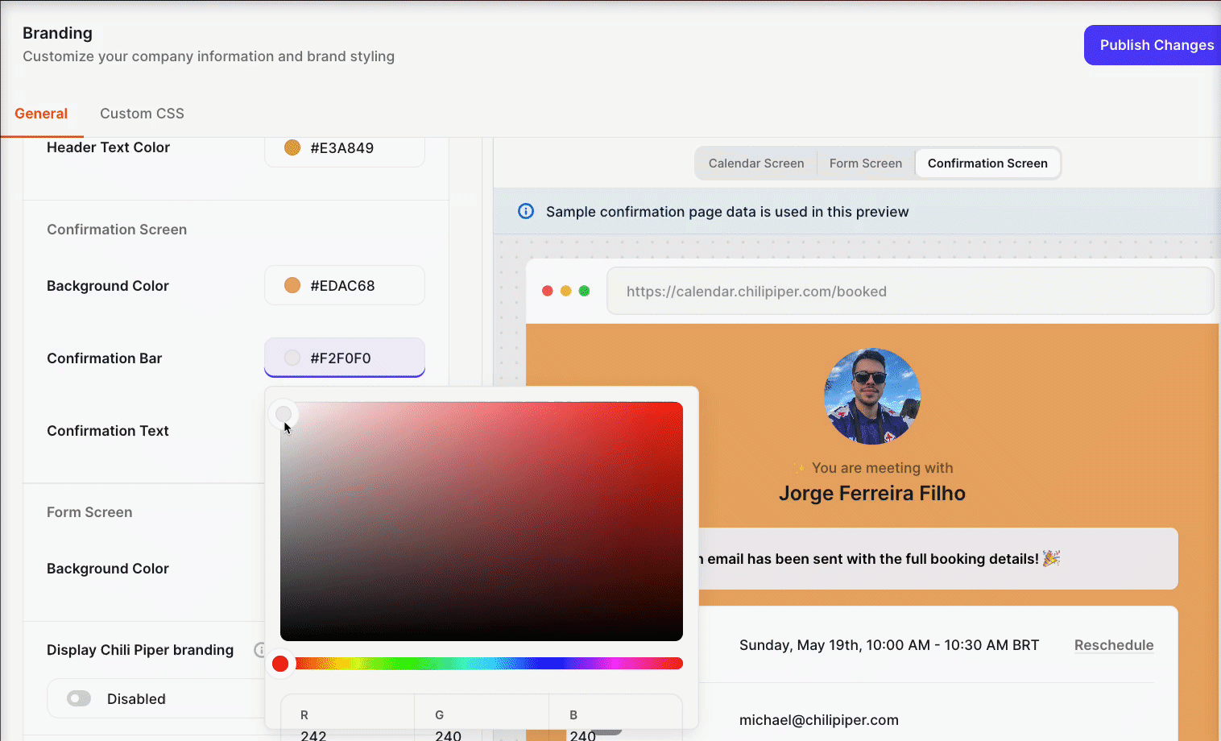This screenshot has width=1221, height=741.
Task: Click the Confirmation Bar color swatch #F2F0F0
Action: coord(292,358)
